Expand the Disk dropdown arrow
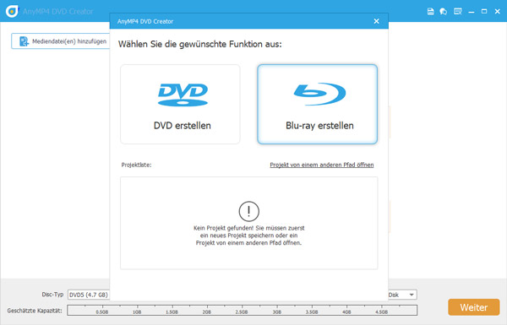Viewport: 507px width, 325px height. click(412, 295)
